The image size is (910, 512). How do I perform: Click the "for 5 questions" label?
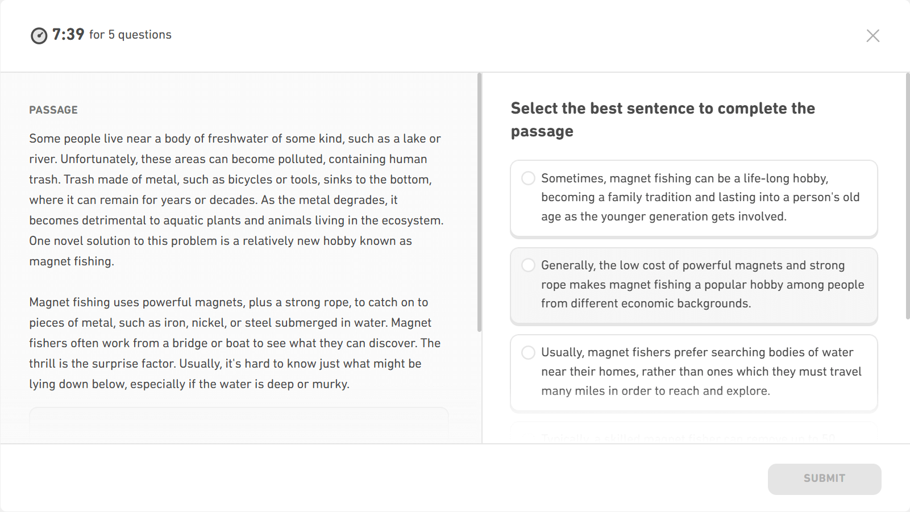pyautogui.click(x=130, y=35)
